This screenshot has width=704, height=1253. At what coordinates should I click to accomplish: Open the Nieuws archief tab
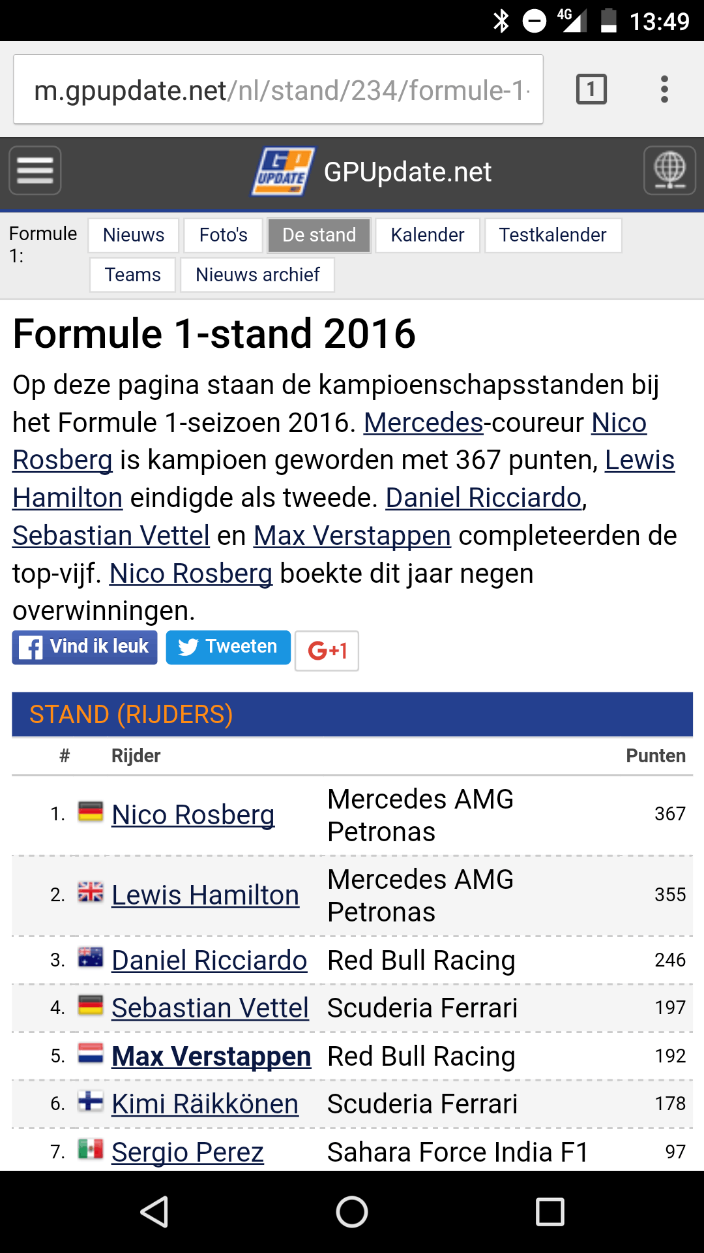257,275
